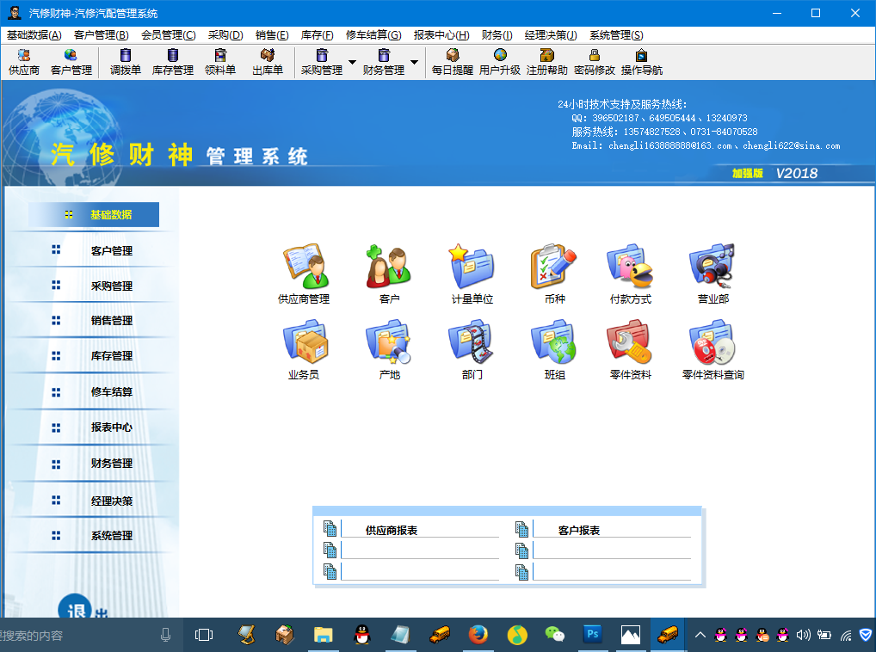This screenshot has height=652, width=876.
Task: Open the 基础数据(A) menu
Action: [x=34, y=35]
